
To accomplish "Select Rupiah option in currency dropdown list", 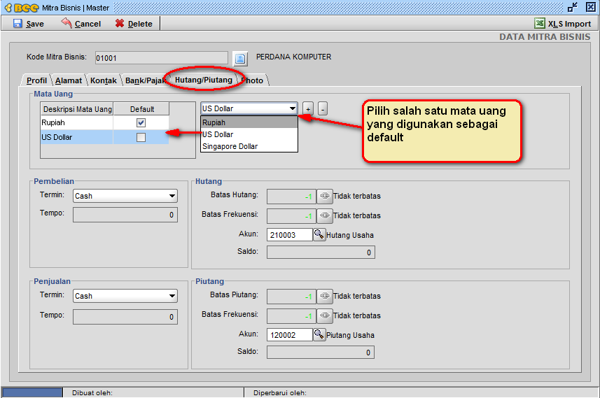I will click(214, 122).
